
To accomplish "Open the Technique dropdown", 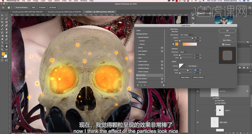I will coord(183,52).
